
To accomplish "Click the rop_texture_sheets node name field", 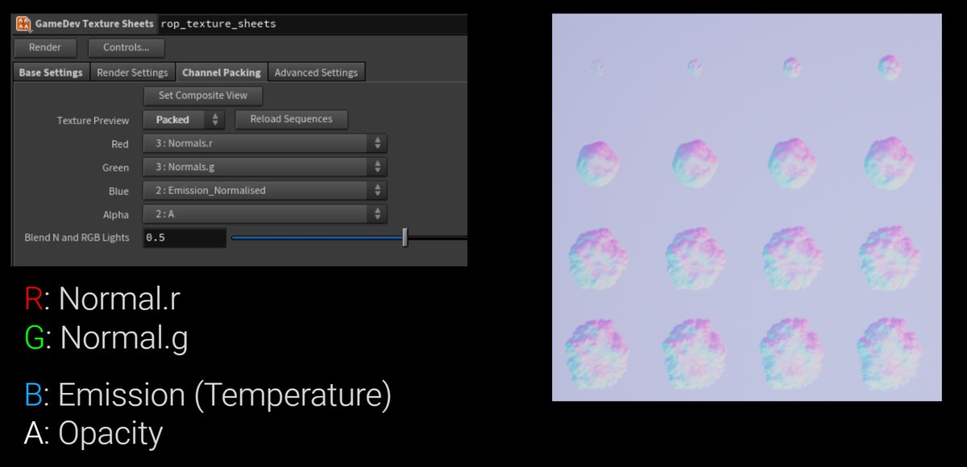I will [312, 23].
